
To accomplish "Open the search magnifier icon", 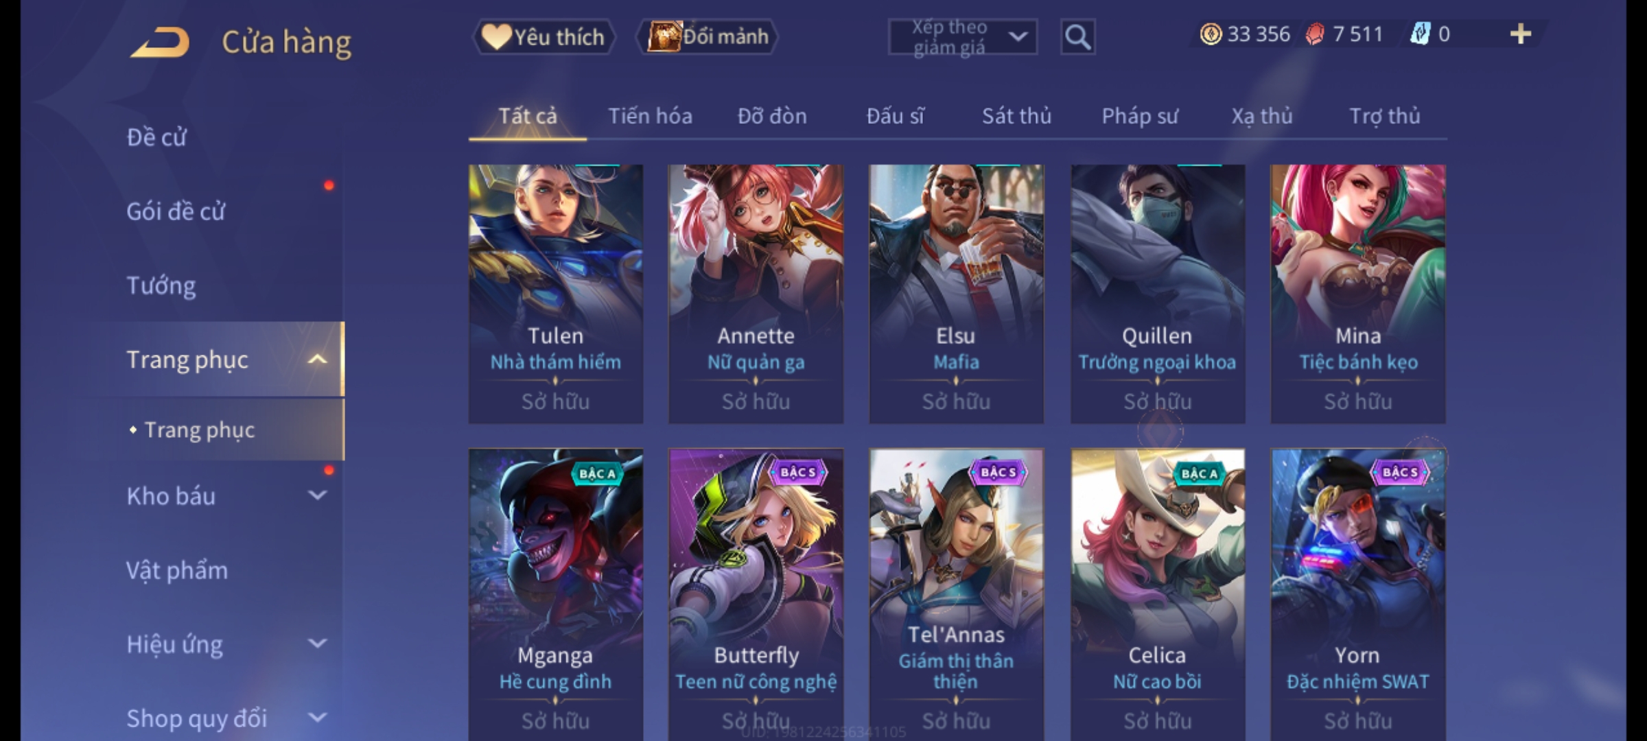I will pyautogui.click(x=1077, y=37).
